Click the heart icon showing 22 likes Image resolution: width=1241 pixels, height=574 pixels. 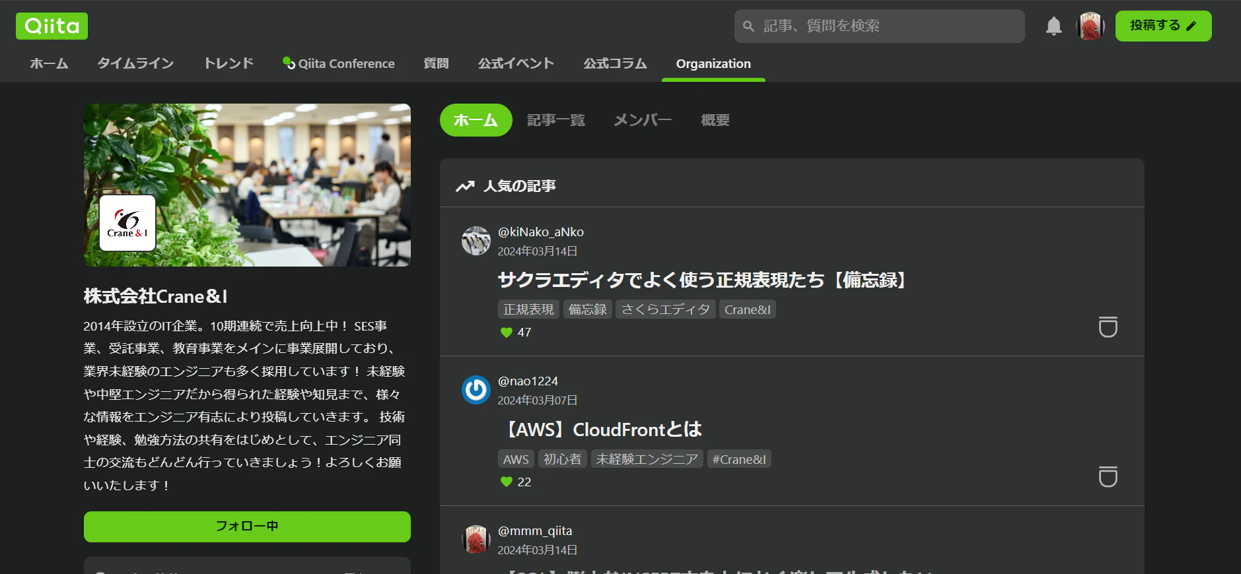click(507, 482)
